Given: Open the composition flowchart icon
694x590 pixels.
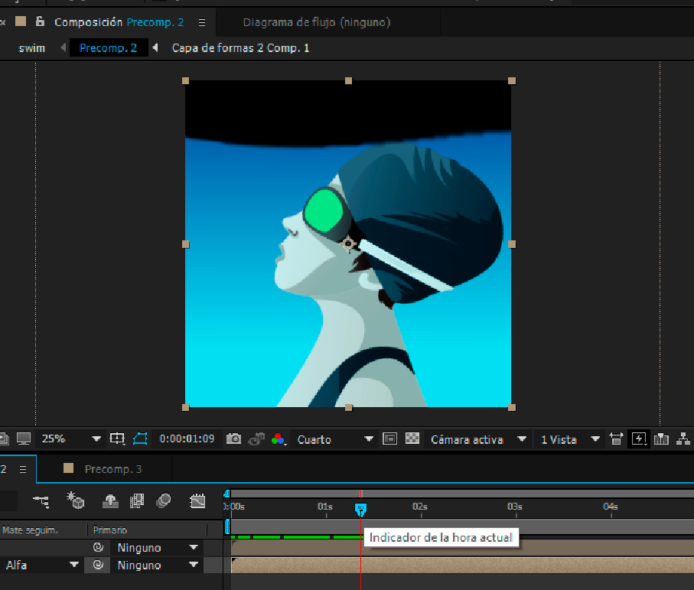Looking at the screenshot, I should [x=683, y=438].
